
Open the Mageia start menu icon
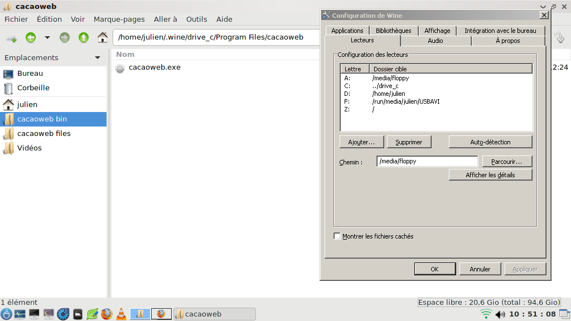point(6,314)
